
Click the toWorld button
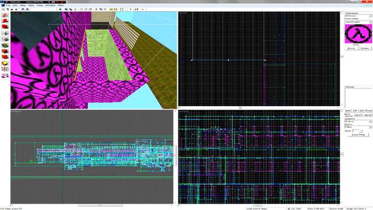358,116
